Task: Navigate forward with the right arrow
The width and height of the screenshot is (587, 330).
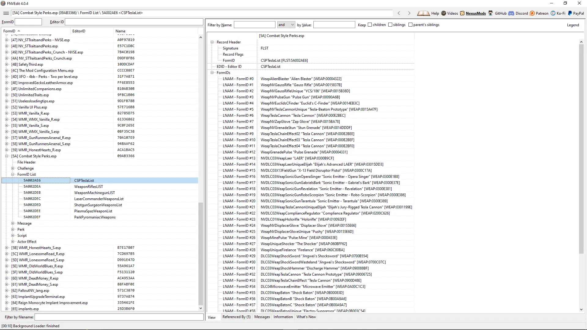Action: [x=409, y=13]
